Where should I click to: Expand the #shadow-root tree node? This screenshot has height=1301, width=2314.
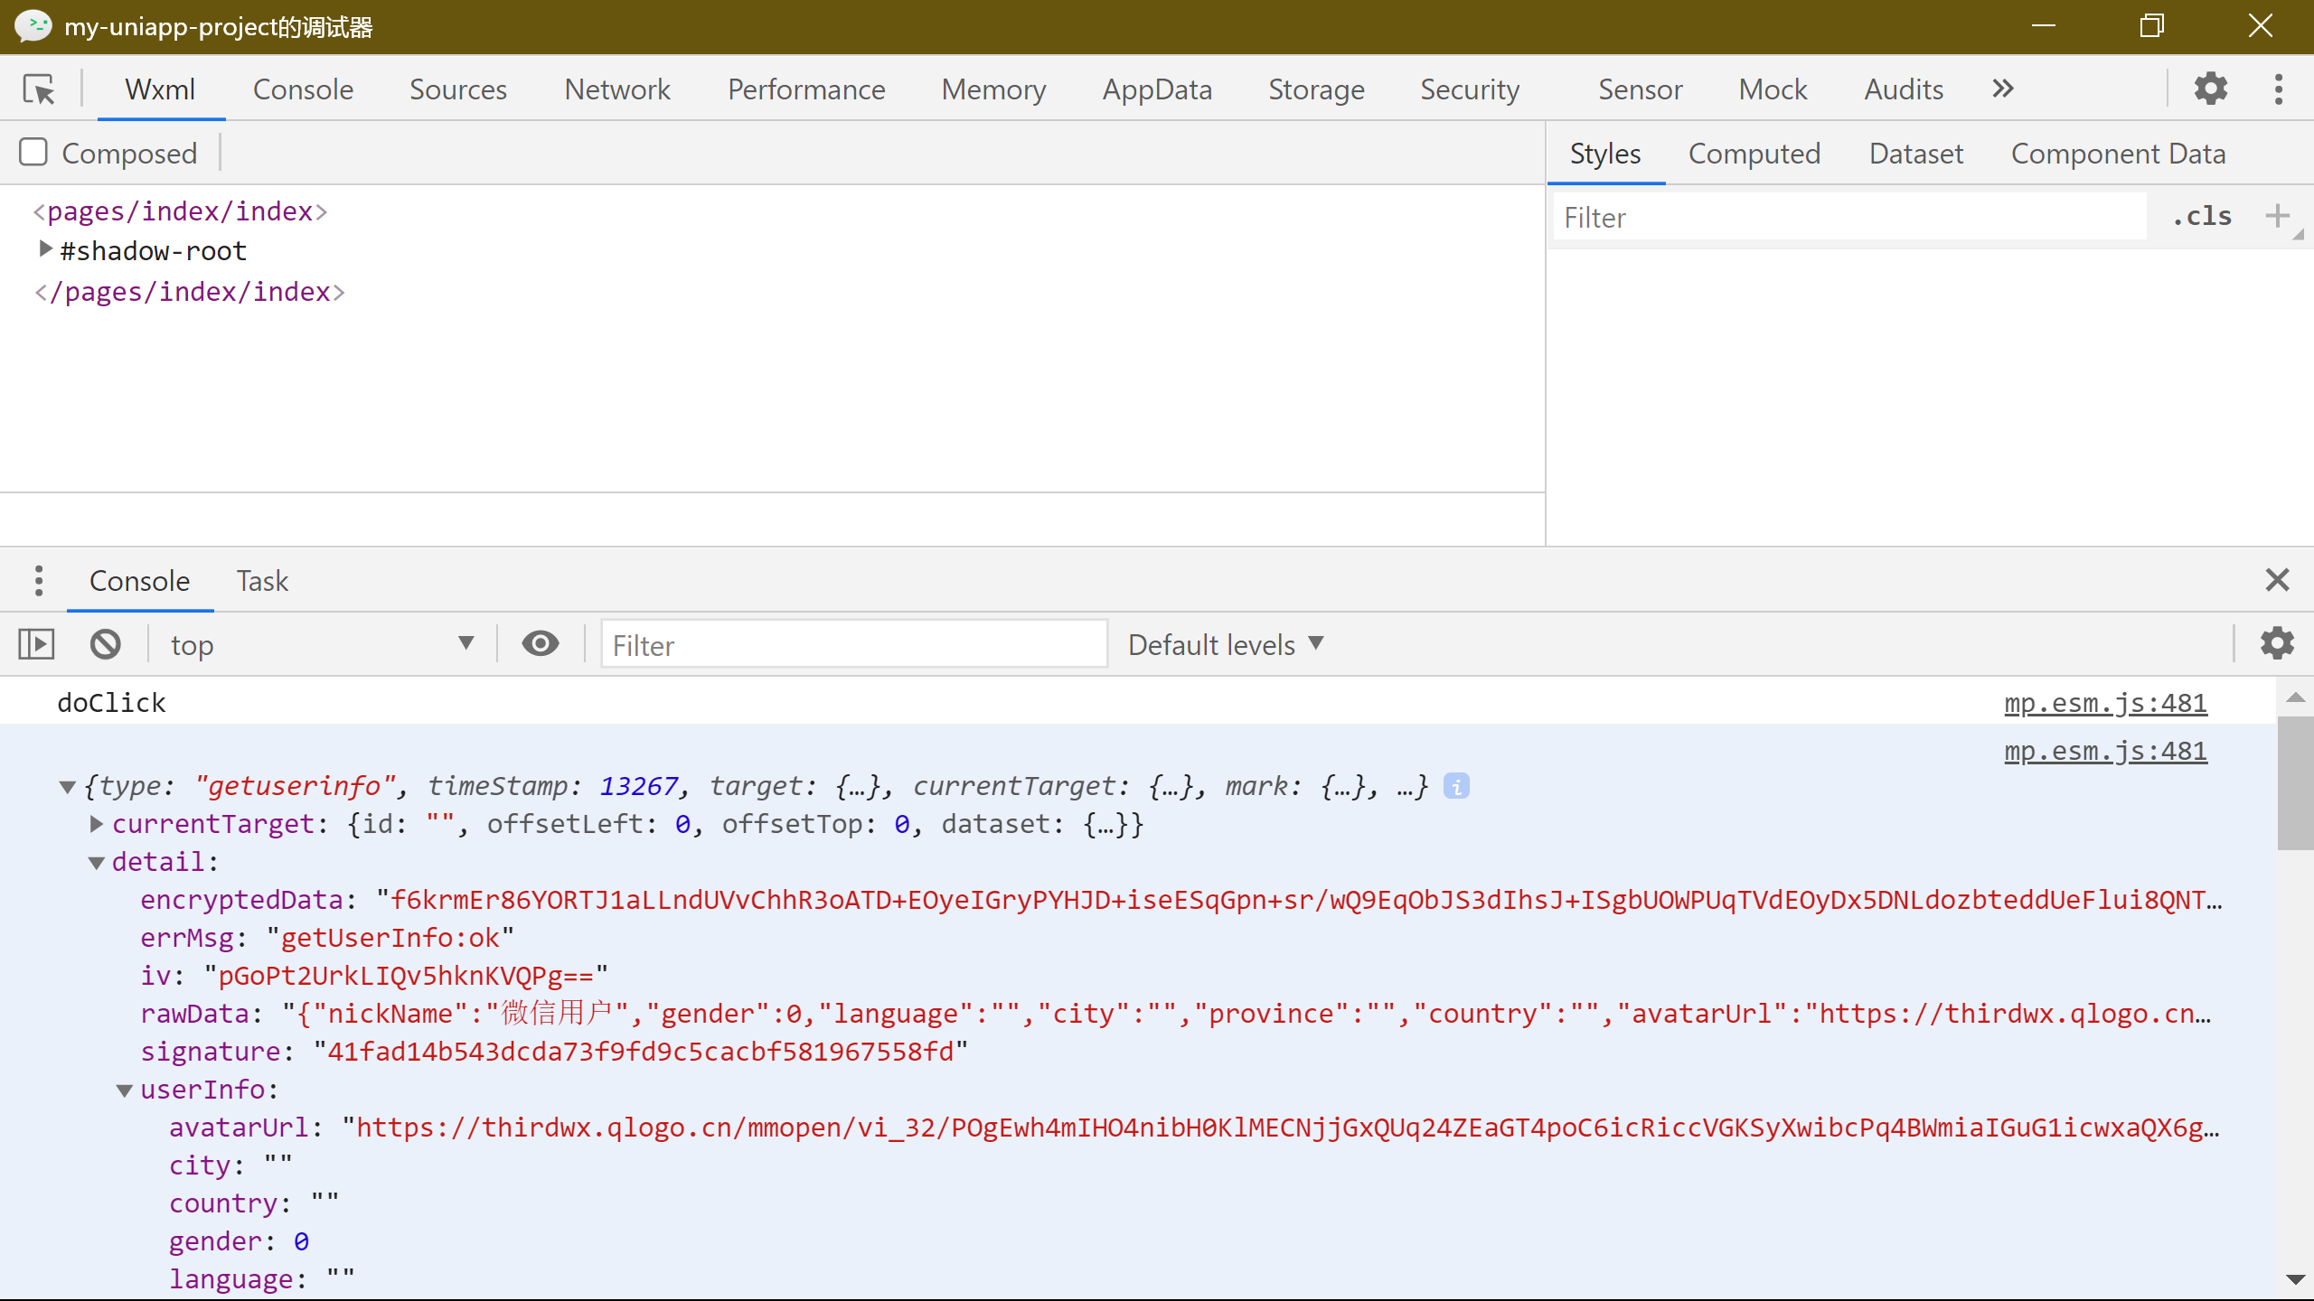click(x=44, y=249)
